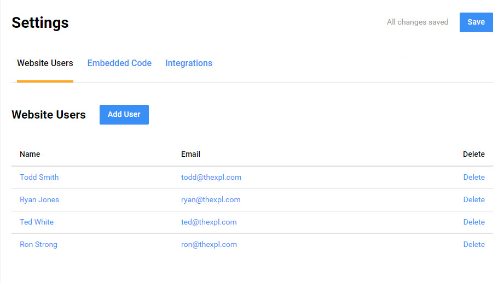
Task: Click the ron@thexpl.com email link
Action: point(209,245)
